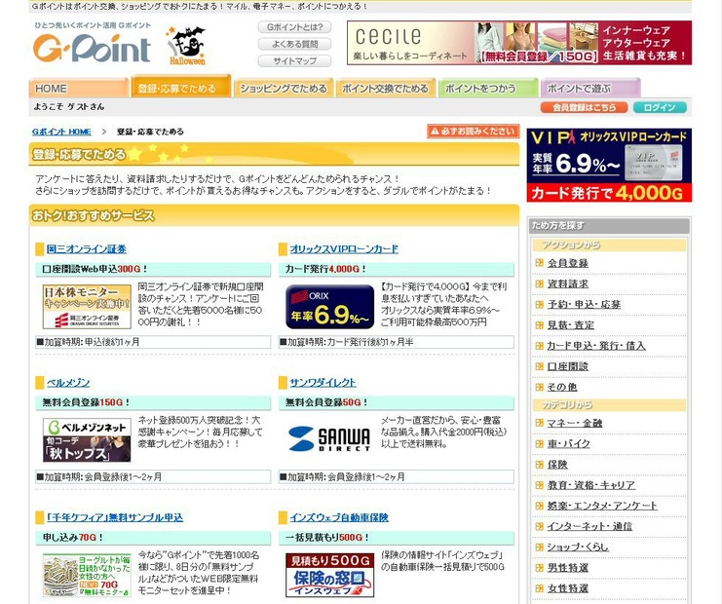Select 娯楽・エンタメ・アンケート category link
Viewport: 722px width, 604px height.
602,506
